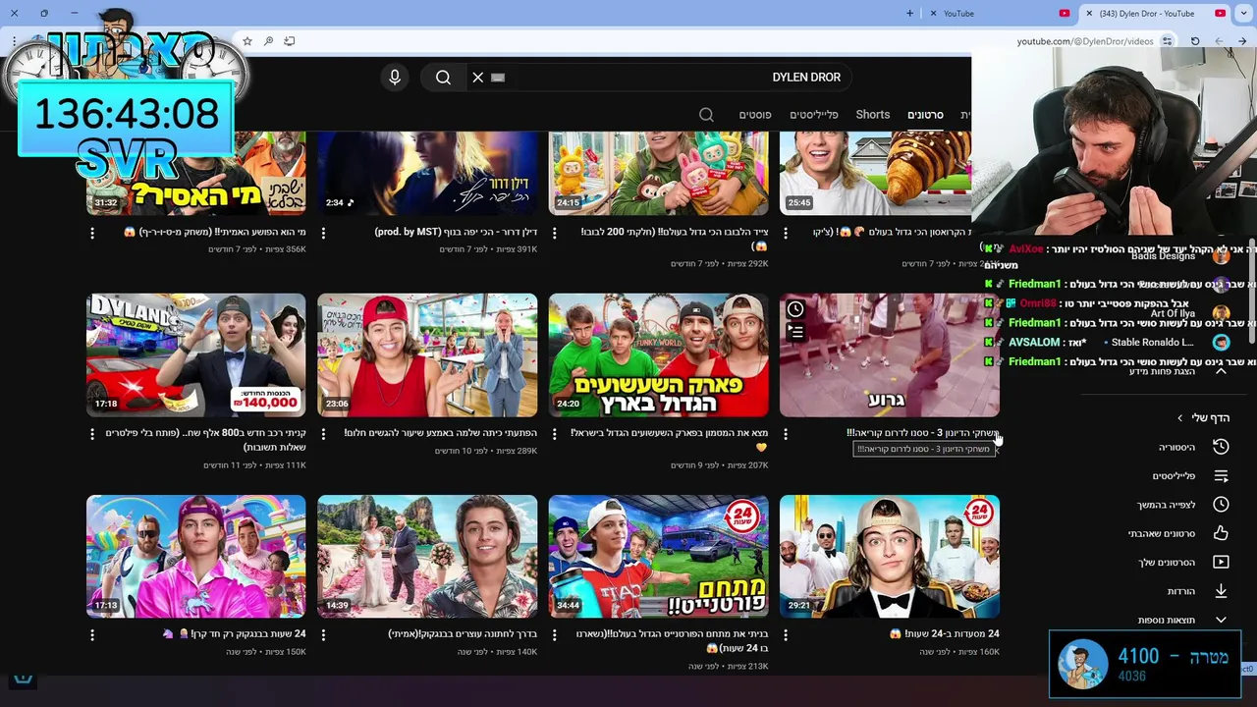Close the Dylen Dror - YouTube tab
This screenshot has height=707, width=1257.
click(x=1089, y=14)
